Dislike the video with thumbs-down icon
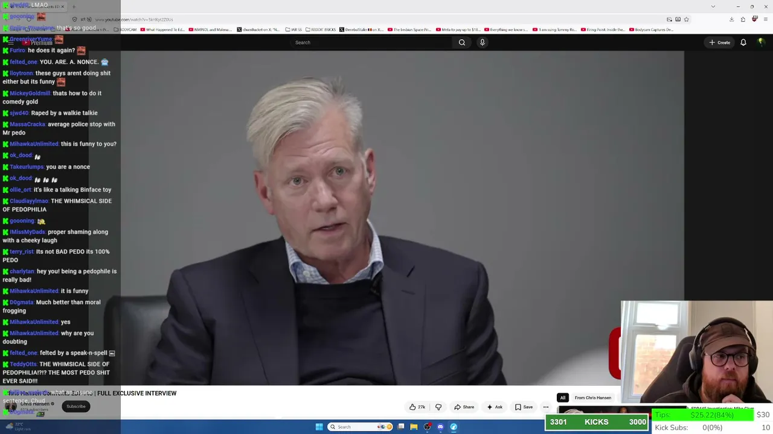 [438, 407]
